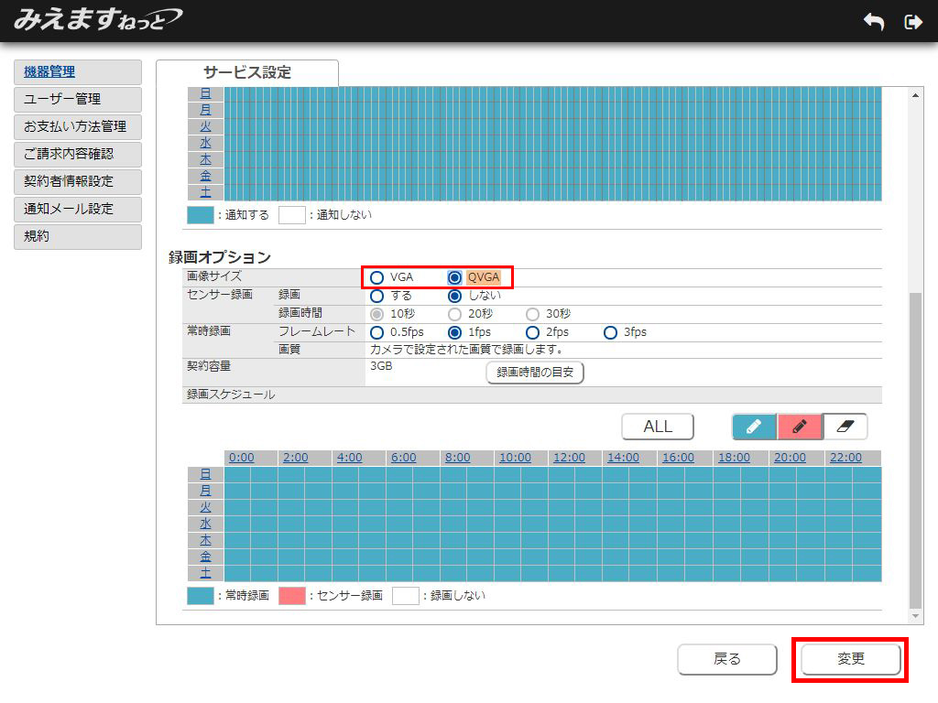Choose 3fps frame rate

[611, 332]
